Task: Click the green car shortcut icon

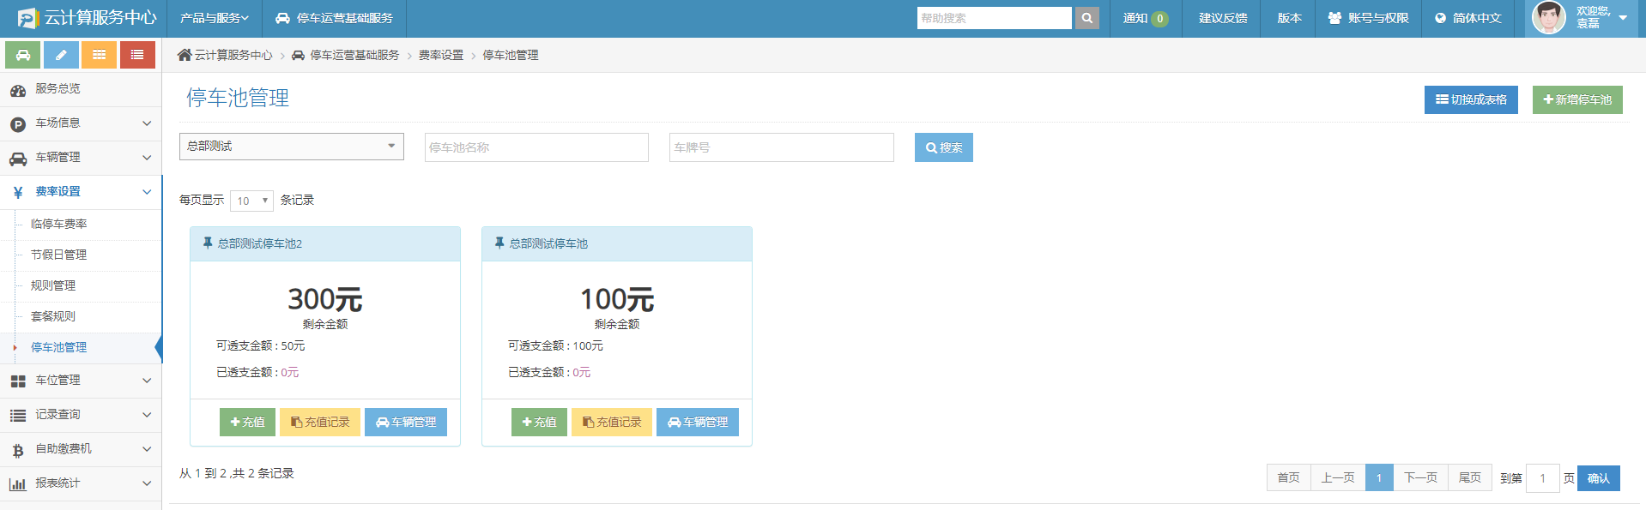Action: click(23, 55)
